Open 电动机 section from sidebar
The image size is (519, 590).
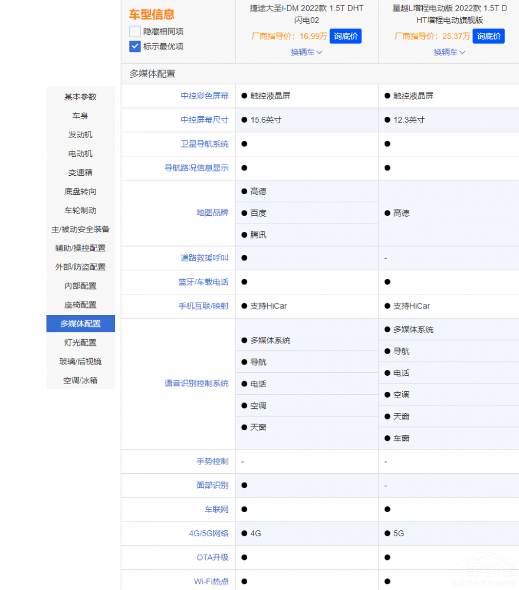[x=80, y=154]
